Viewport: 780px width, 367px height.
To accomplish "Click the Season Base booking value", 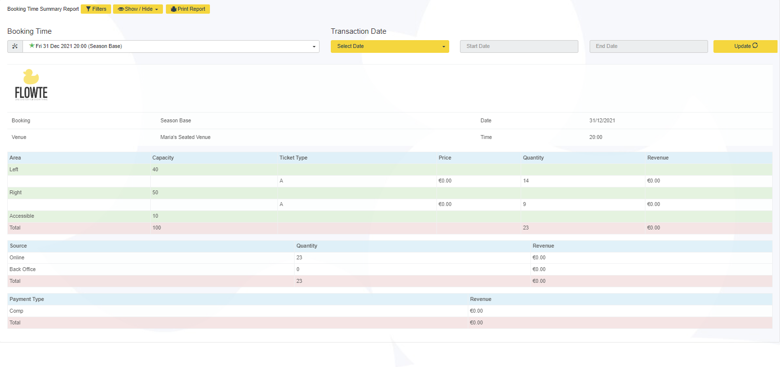I will (176, 121).
